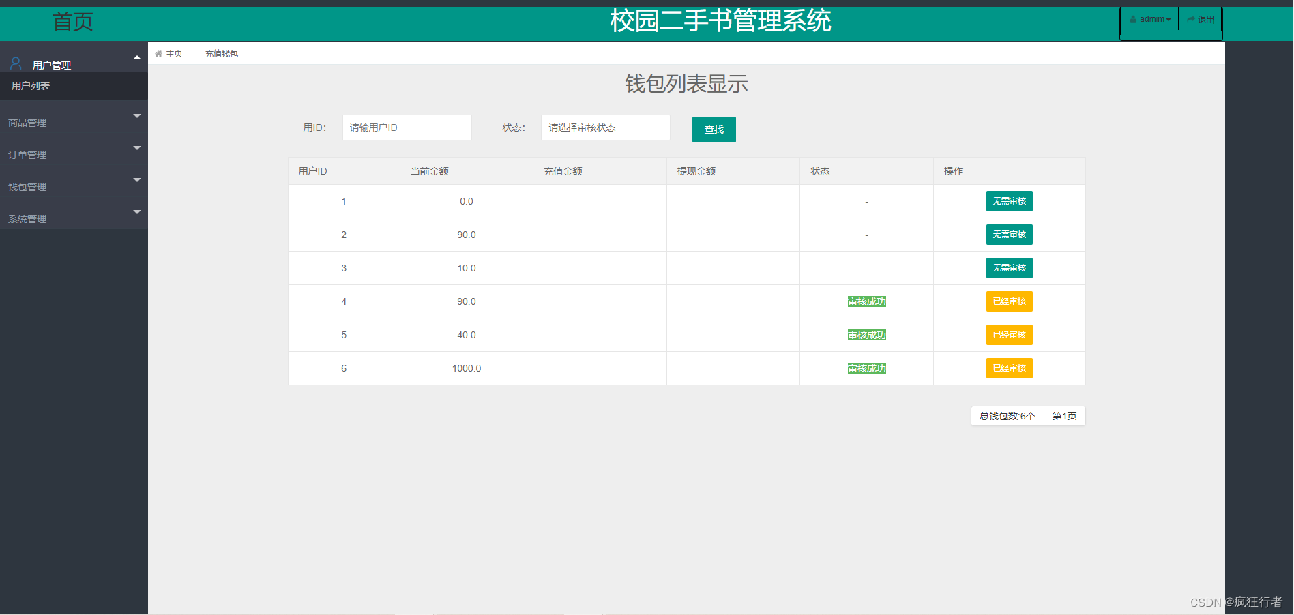Click 无需审核 button for user ID 3
The height and width of the screenshot is (615, 1294).
coord(1010,268)
